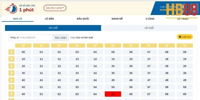200x100 pixels.
Task: Select whole row starting with 00
Action: point(11,52)
